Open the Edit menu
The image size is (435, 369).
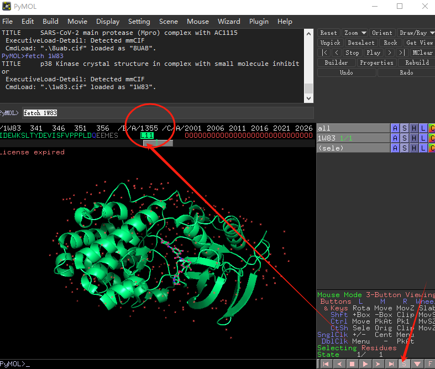(x=28, y=22)
